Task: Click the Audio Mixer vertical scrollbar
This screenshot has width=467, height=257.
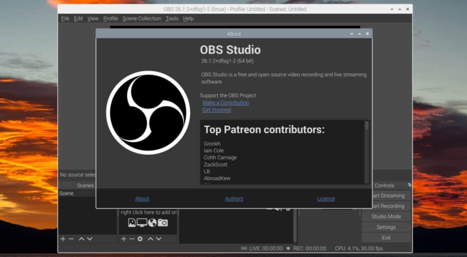Action: pyautogui.click(x=295, y=226)
